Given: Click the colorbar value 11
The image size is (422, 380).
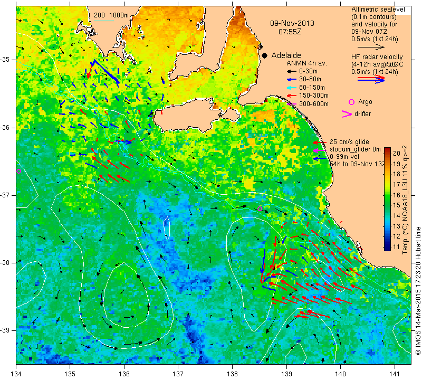Looking at the screenshot, I should tap(397, 247).
